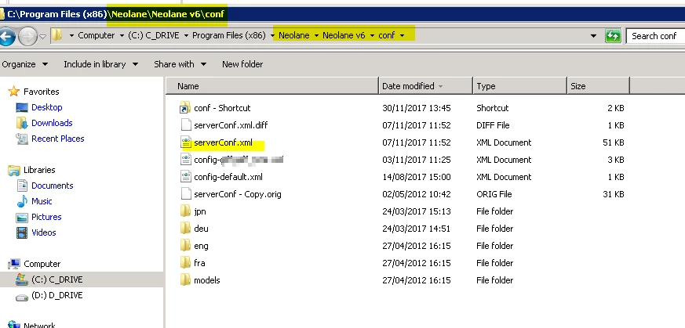Click the New folder button
Image resolution: width=685 pixels, height=328 pixels.
coord(242,64)
